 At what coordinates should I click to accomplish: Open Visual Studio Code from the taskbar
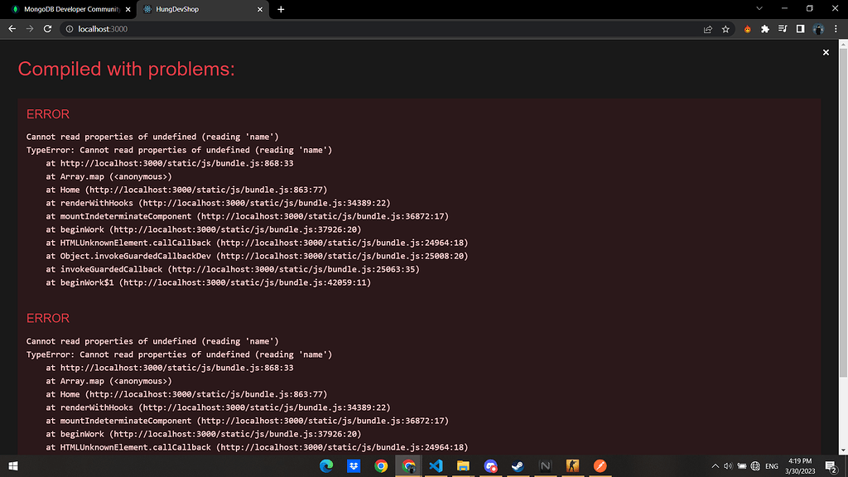tap(436, 466)
